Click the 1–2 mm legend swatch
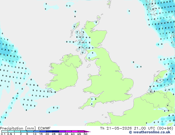The width and height of the screenshot is (175, 135). point(17,131)
